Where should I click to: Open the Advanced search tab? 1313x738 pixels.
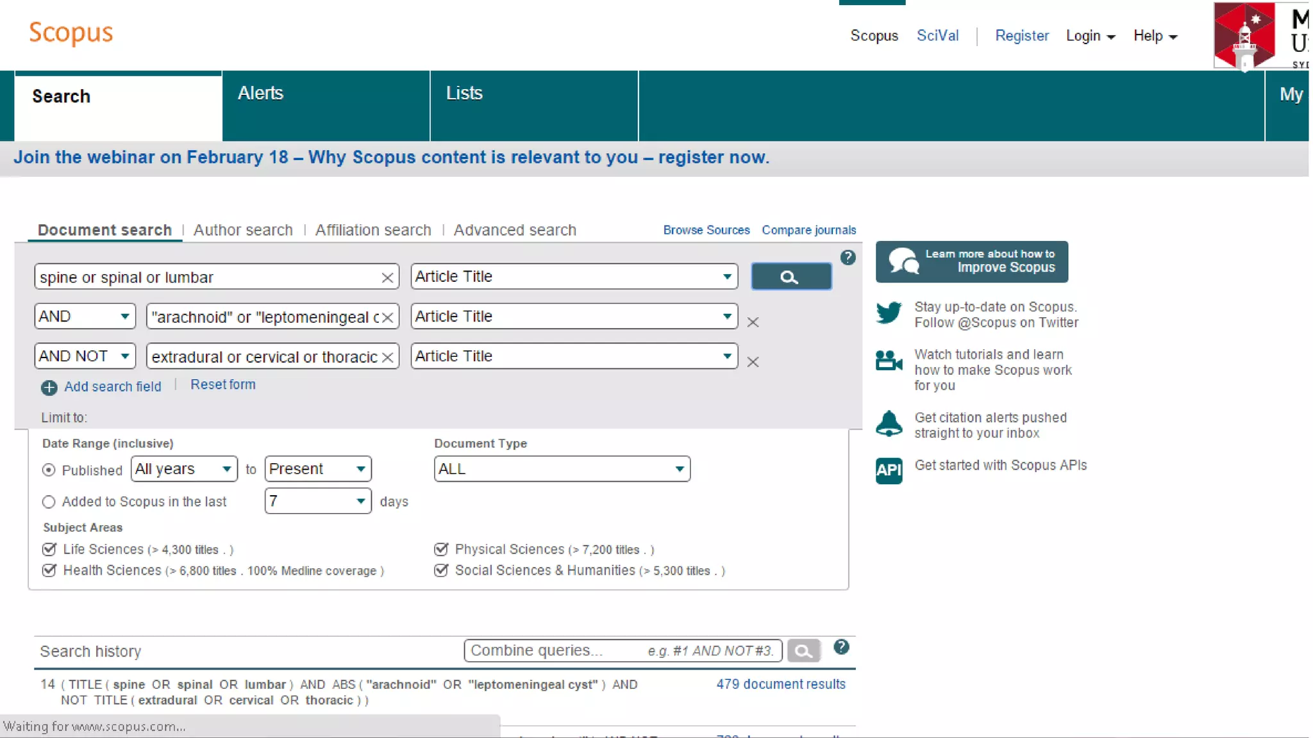point(514,230)
